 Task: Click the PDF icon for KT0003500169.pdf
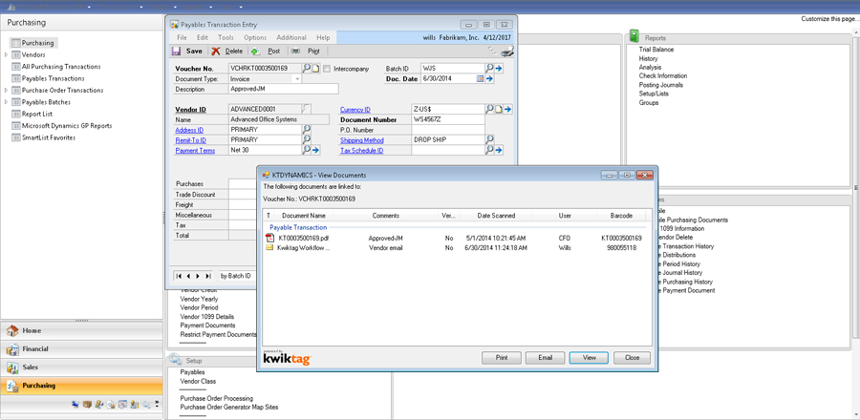tap(269, 238)
